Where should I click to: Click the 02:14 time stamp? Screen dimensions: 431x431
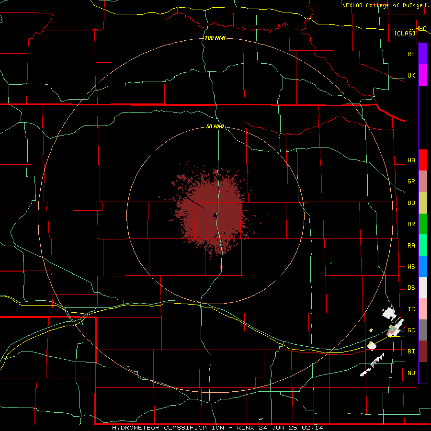pyautogui.click(x=312, y=428)
